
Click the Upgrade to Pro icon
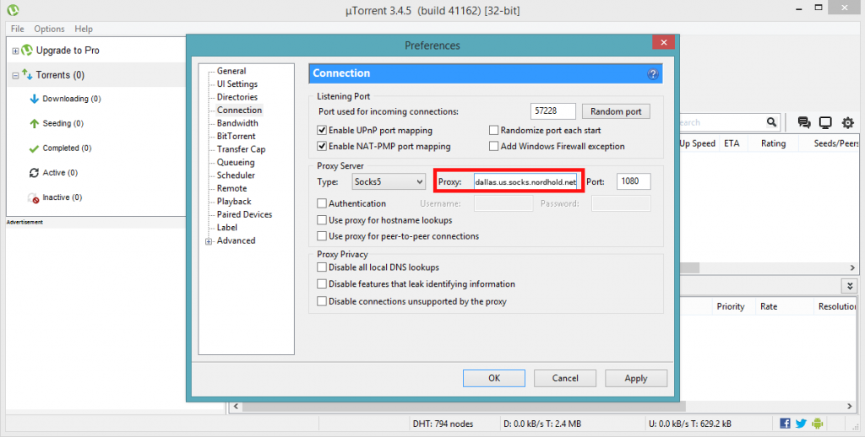click(x=26, y=50)
